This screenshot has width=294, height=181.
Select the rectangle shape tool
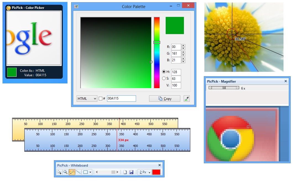click(85, 172)
